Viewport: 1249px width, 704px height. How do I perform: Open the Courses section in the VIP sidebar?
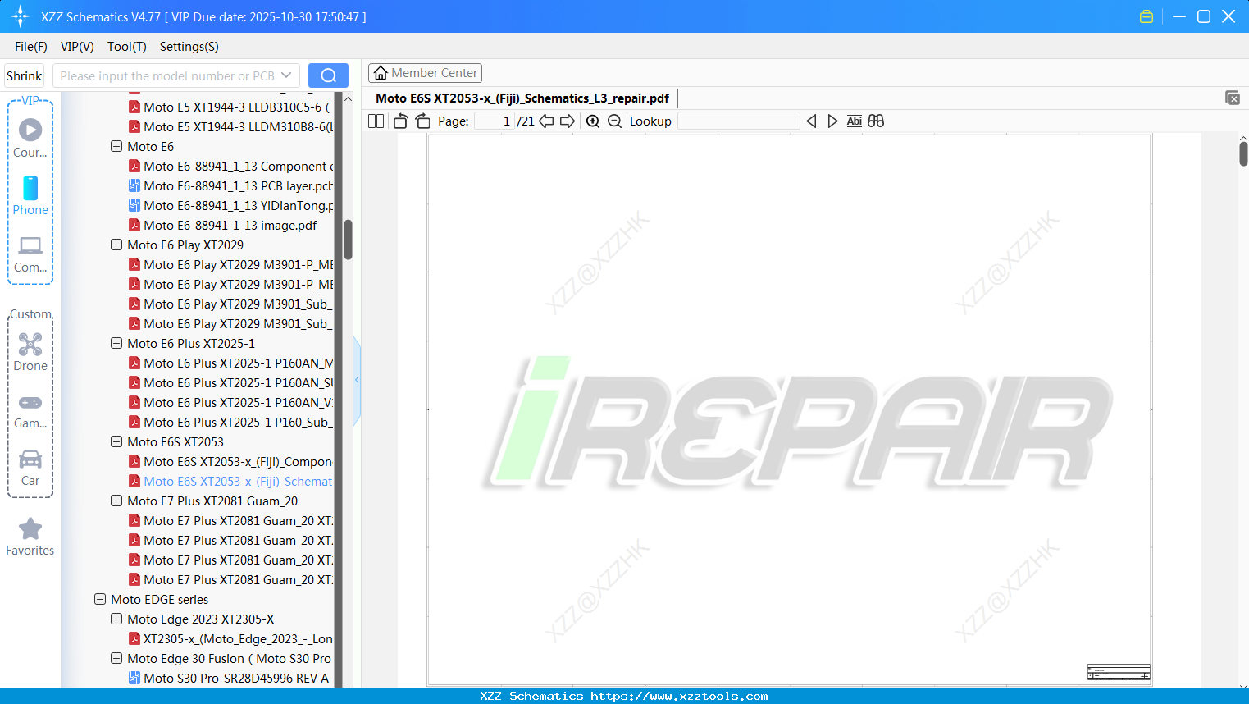pyautogui.click(x=30, y=138)
